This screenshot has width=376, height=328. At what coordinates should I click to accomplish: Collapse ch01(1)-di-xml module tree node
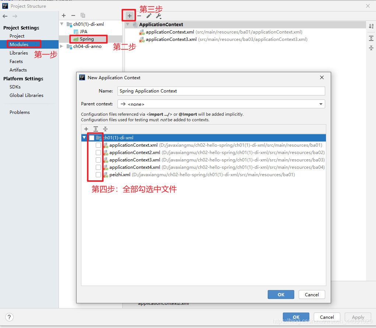pyautogui.click(x=62, y=24)
